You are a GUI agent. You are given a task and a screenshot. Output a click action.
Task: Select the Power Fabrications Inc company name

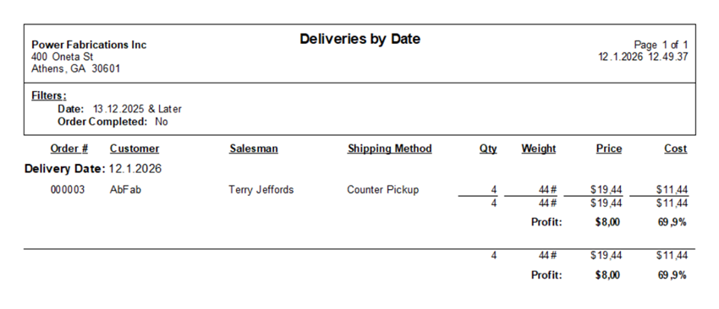point(89,45)
